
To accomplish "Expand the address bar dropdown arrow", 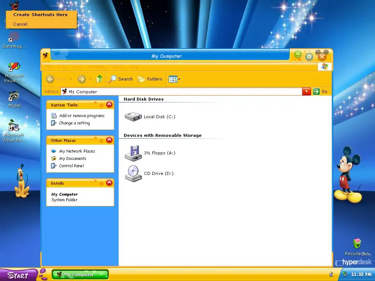I will 307,91.
